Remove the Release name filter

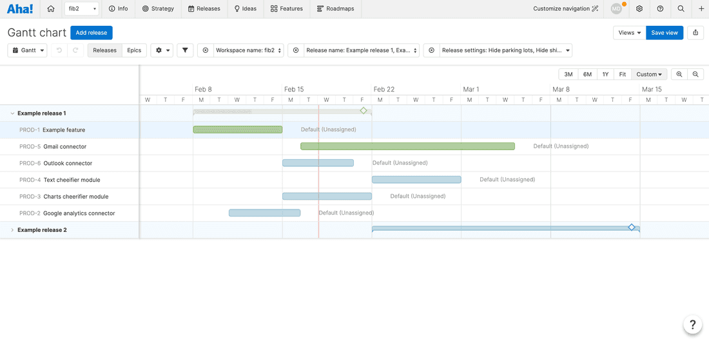(296, 51)
